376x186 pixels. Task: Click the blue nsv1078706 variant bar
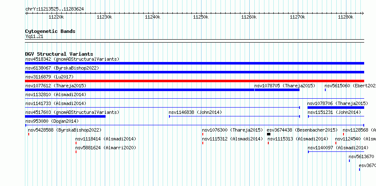point(336,108)
